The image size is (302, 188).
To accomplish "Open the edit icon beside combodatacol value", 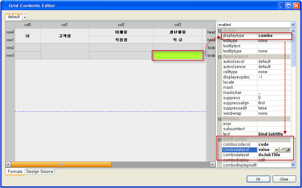I will pyautogui.click(x=288, y=150).
